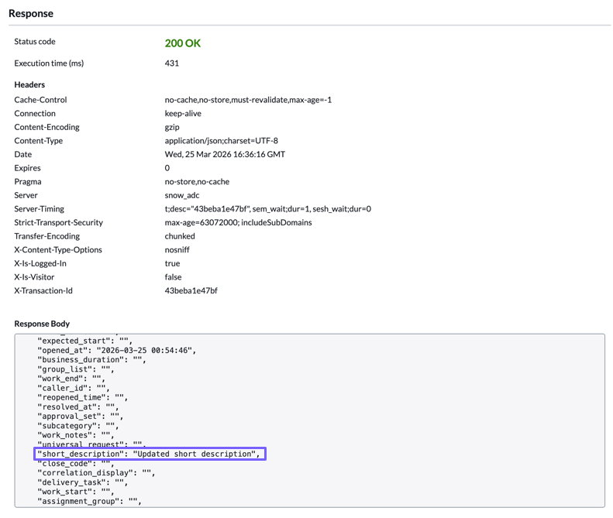This screenshot has width=613, height=518.
Task: Select the "Wed, 25 Mar 2026 16:36:16 GMT" value
Action: [x=225, y=154]
